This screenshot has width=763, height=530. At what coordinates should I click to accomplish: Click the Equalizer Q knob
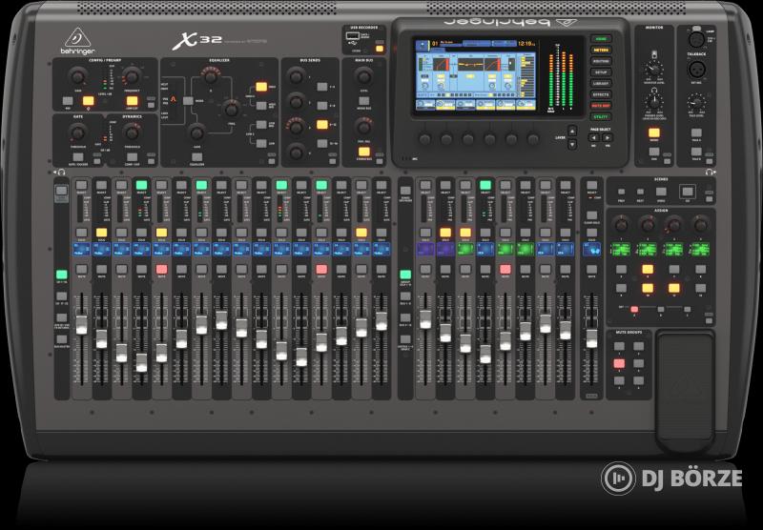pyautogui.click(x=210, y=76)
